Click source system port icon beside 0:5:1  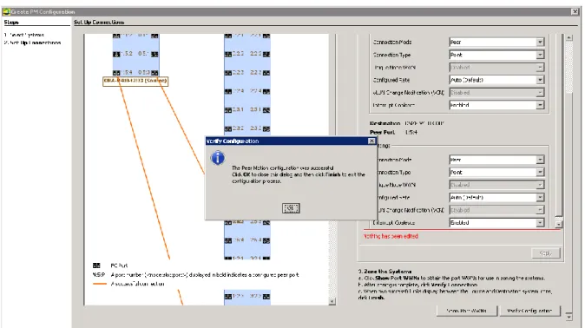(x=154, y=54)
